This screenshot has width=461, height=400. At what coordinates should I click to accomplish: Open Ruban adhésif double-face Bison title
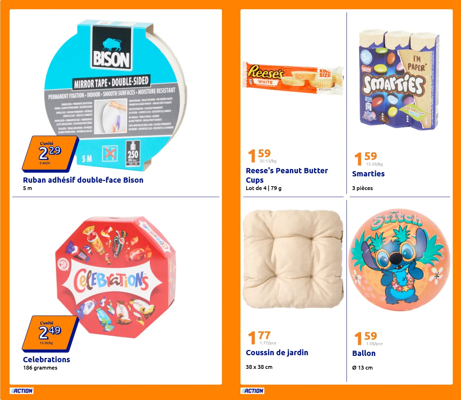click(83, 180)
